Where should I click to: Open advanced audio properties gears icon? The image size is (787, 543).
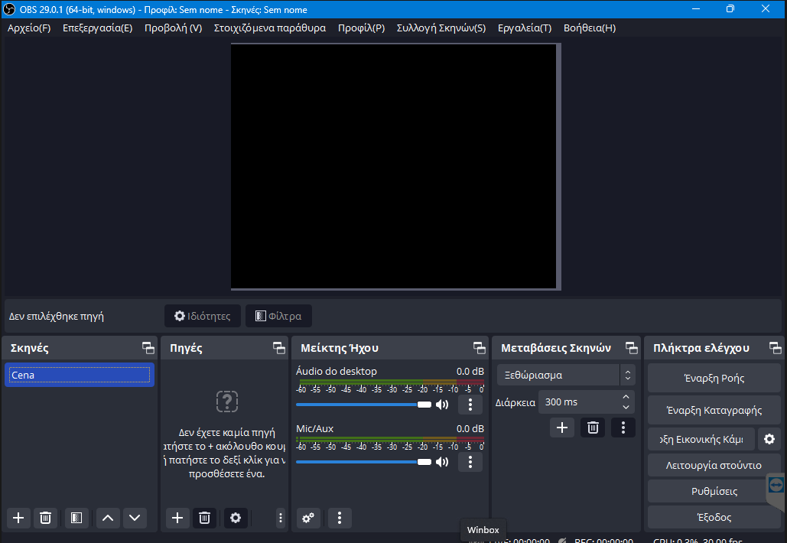coord(308,518)
